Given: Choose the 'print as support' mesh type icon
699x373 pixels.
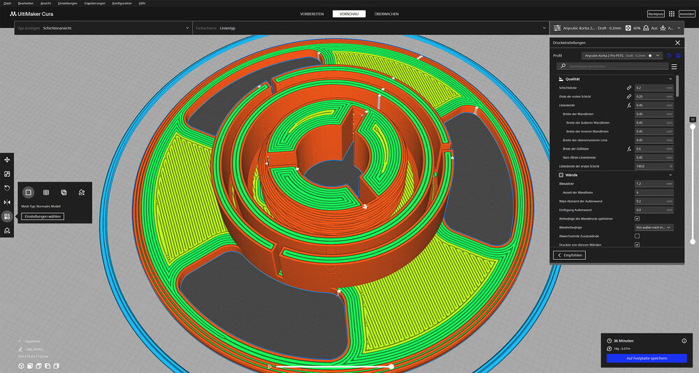Looking at the screenshot, I should (45, 192).
